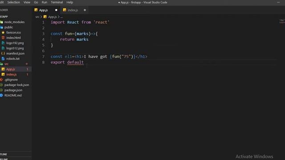Click the JS file icon on App.js tab
285x160 pixels.
[36, 10]
